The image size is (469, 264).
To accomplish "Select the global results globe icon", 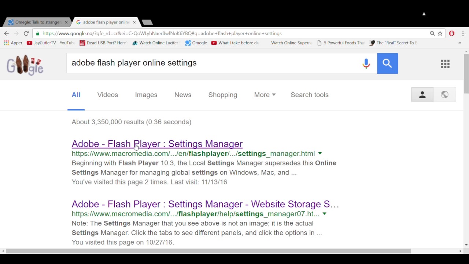I will [444, 95].
